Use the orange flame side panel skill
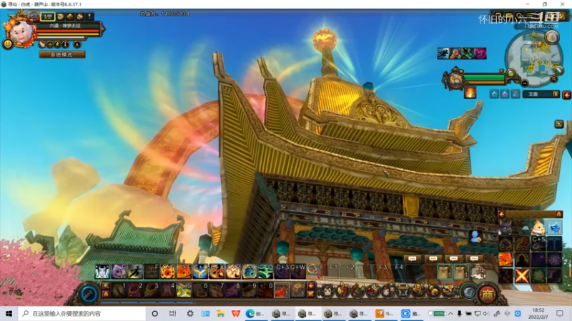 (506, 260)
